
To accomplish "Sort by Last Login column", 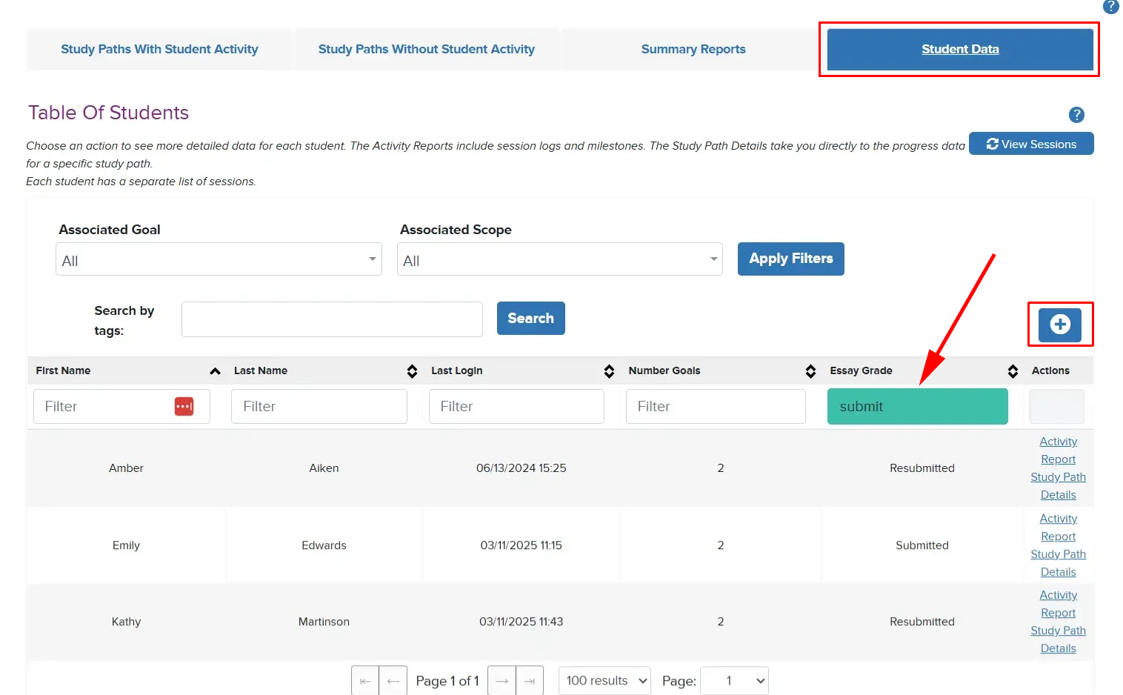I will click(609, 371).
